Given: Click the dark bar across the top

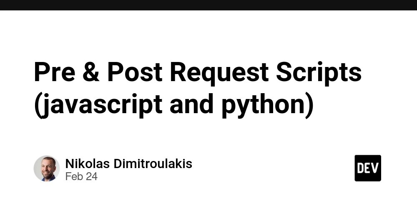Looking at the screenshot, I should [208, 5].
